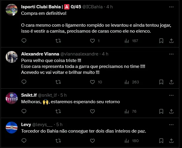Share Isporti Clubi Bahia's tweet
Viewport: 182px width, 148px height.
(171, 41)
